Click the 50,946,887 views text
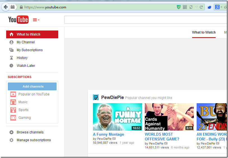The width and height of the screenshot is (228, 158). (x=105, y=143)
